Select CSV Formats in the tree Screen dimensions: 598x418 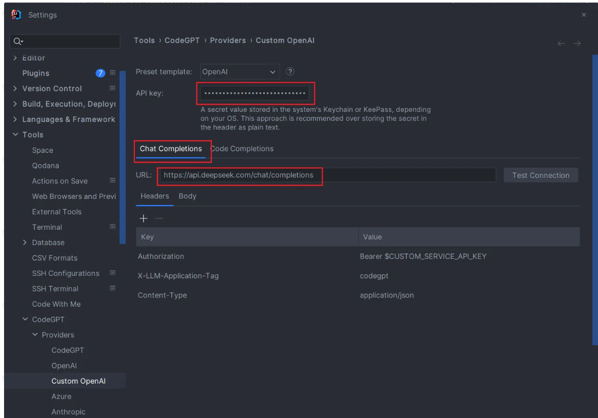pos(55,258)
